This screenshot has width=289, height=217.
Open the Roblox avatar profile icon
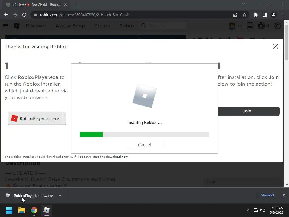coord(232,26)
